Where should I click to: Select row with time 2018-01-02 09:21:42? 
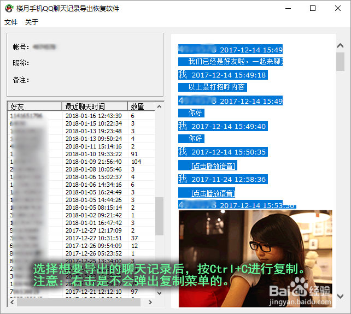pyautogui.click(x=81, y=215)
